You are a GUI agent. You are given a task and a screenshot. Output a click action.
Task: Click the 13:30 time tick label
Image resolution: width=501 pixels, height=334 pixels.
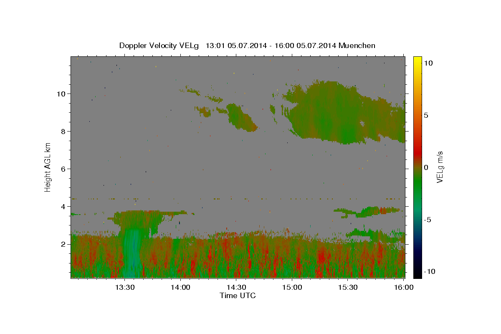124,287
